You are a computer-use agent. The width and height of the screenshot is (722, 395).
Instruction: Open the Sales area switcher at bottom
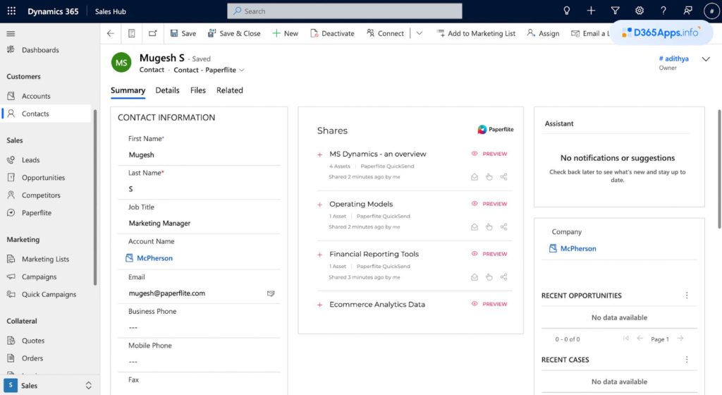[x=50, y=385]
